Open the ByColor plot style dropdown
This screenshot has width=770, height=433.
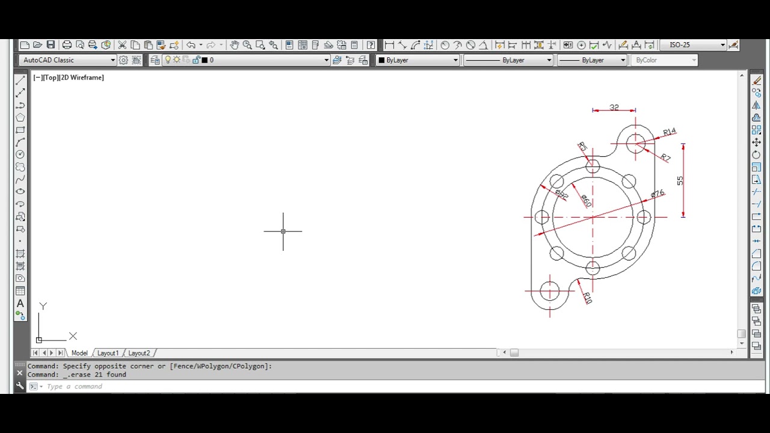[x=664, y=60]
